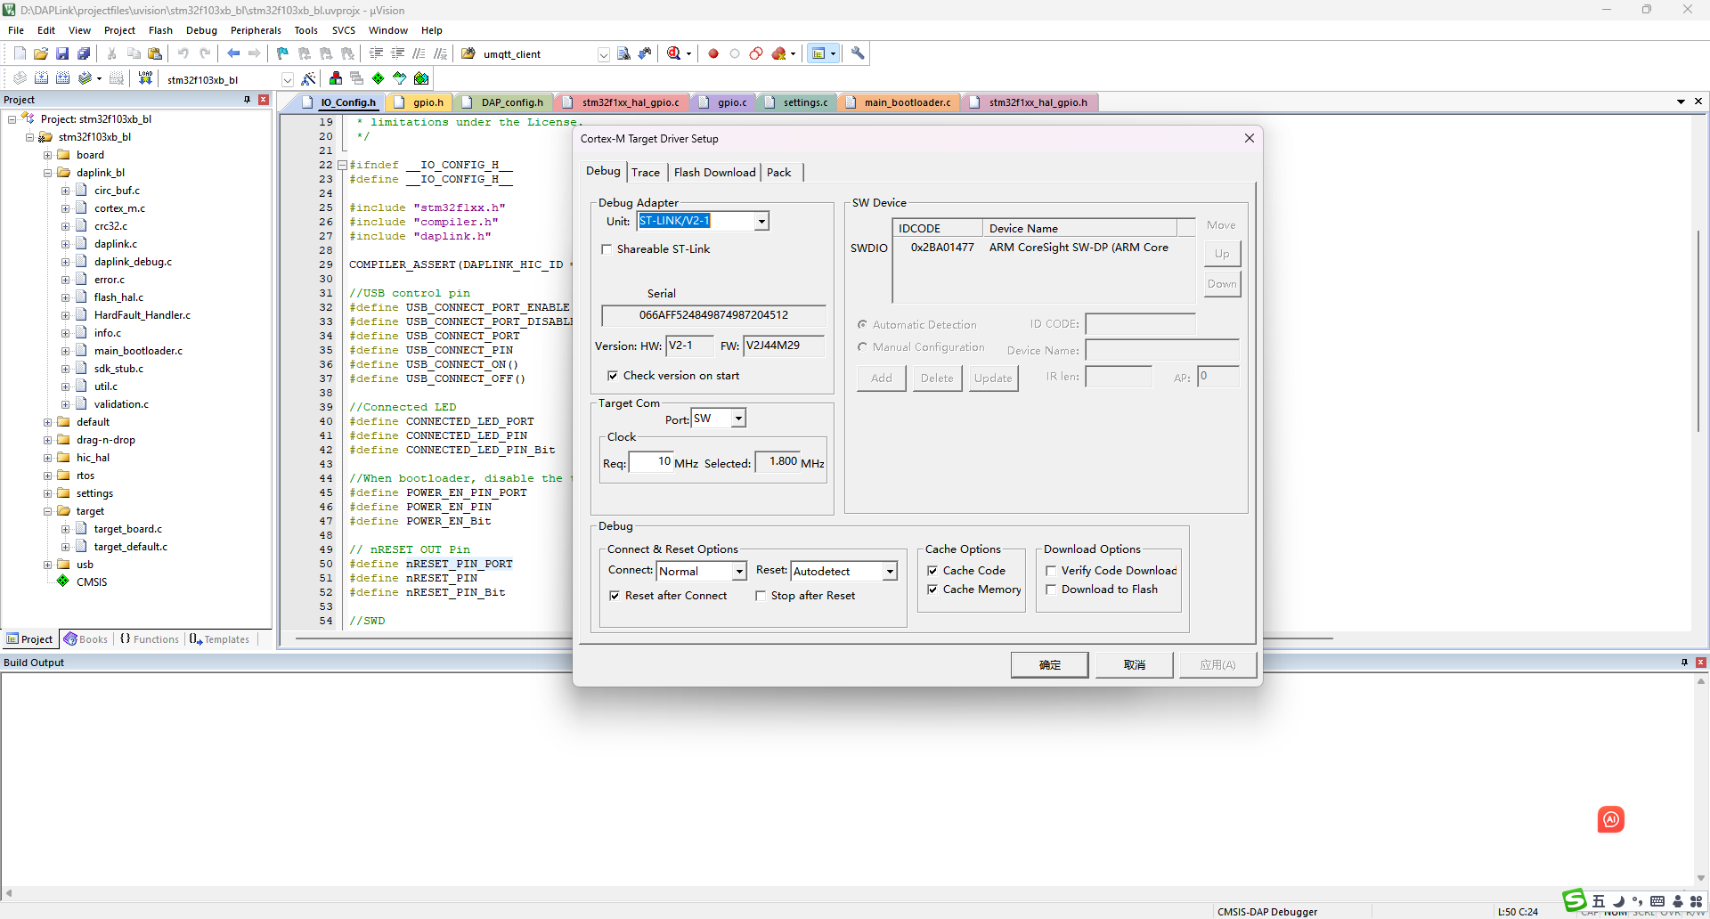Open Configuration wrench icon
This screenshot has width=1710, height=919.
click(x=858, y=53)
